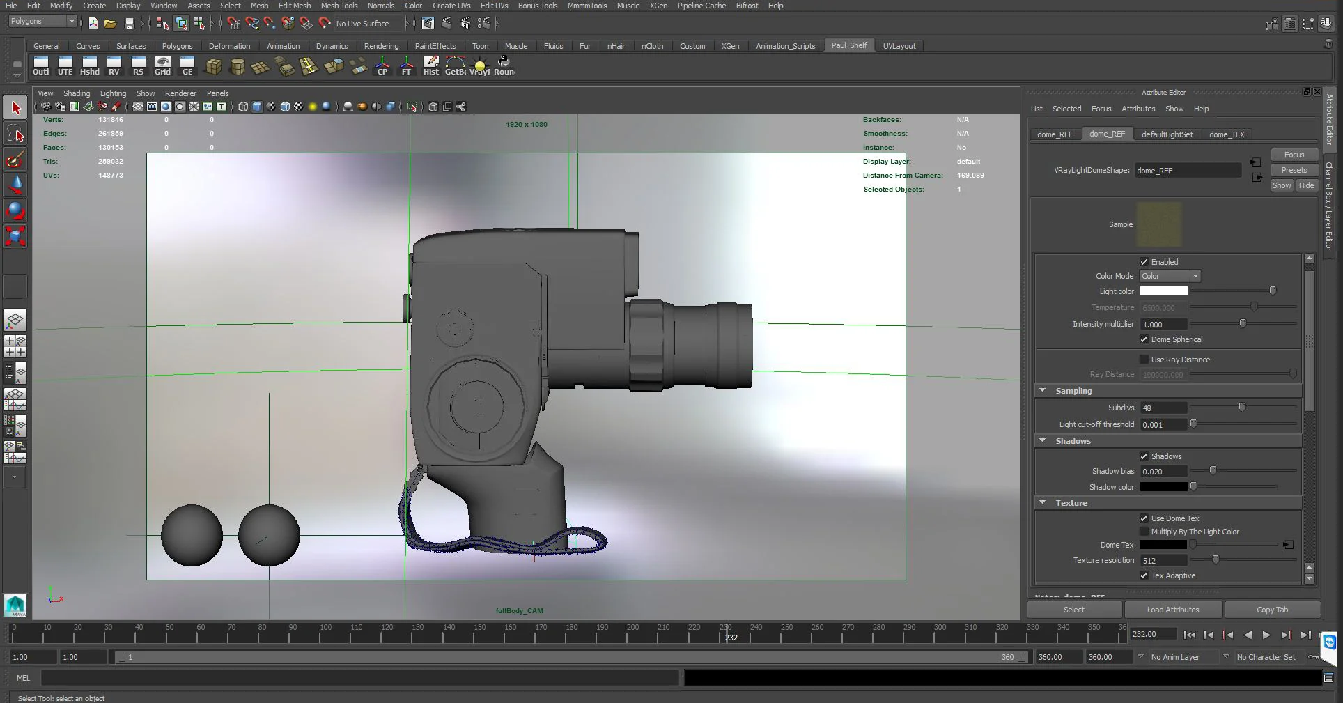The height and width of the screenshot is (703, 1343).
Task: Click the white Light color swatch
Action: point(1163,291)
